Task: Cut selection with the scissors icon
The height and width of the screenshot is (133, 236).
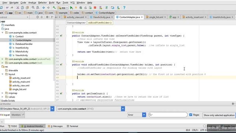Action: 18,8
